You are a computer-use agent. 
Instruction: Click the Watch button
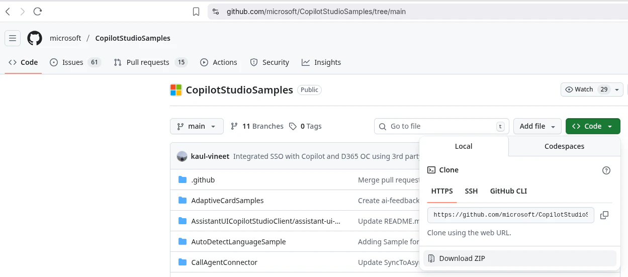click(x=586, y=89)
